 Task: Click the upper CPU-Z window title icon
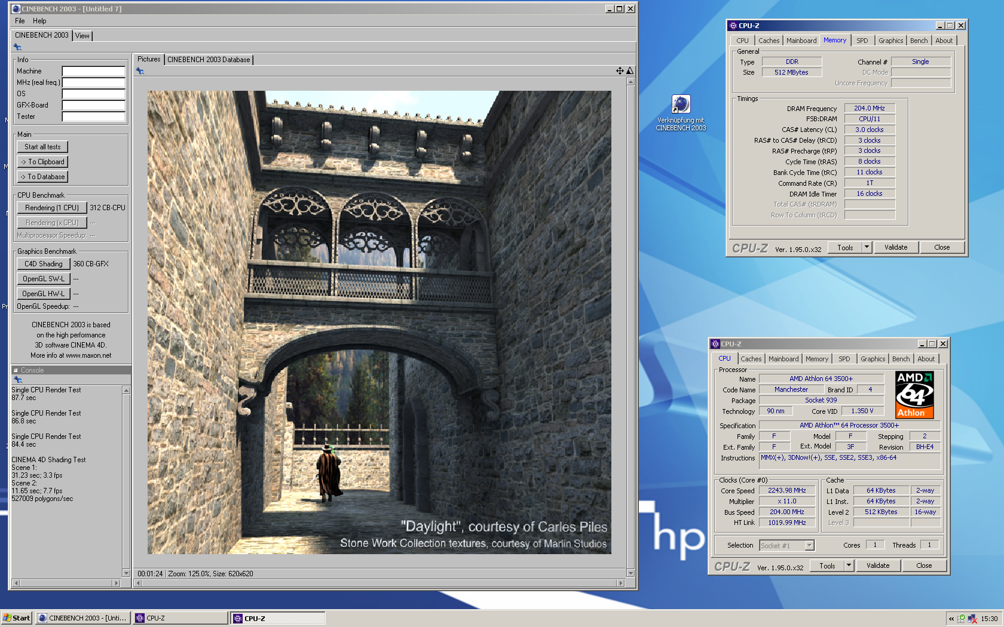[x=733, y=26]
